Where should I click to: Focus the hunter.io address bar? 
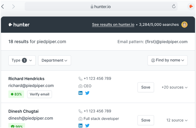(101, 6)
